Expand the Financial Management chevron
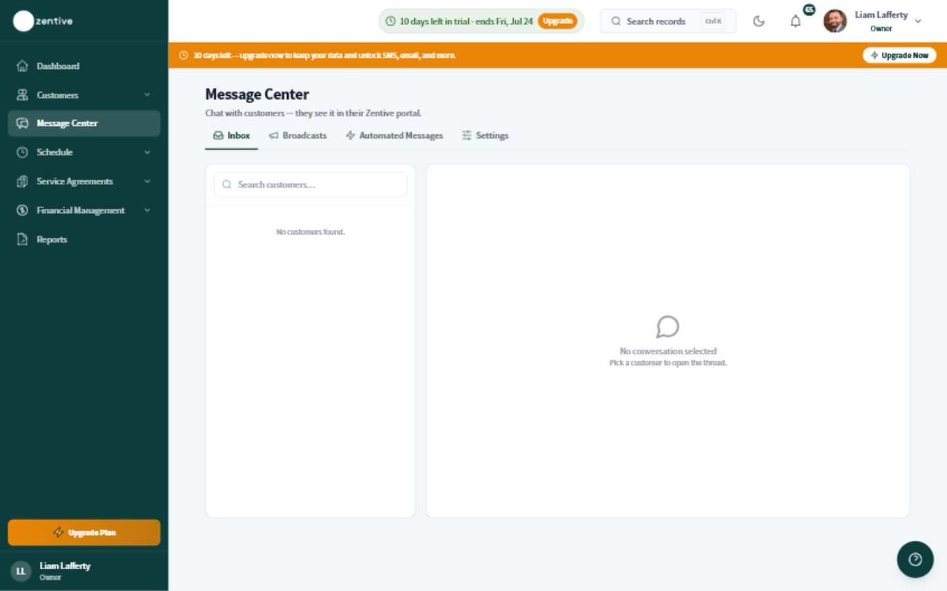This screenshot has height=591, width=947. coord(147,210)
